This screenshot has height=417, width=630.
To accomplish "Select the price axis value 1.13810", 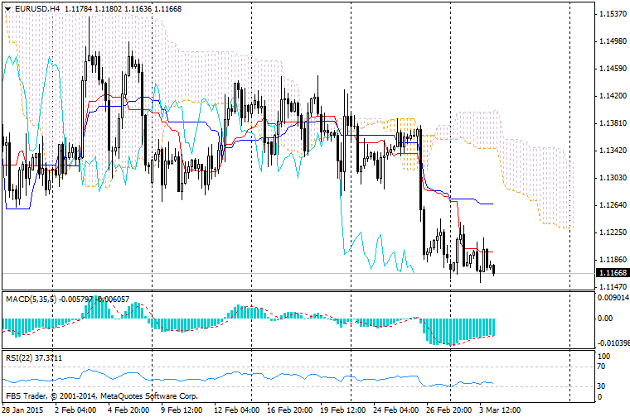I will (613, 123).
